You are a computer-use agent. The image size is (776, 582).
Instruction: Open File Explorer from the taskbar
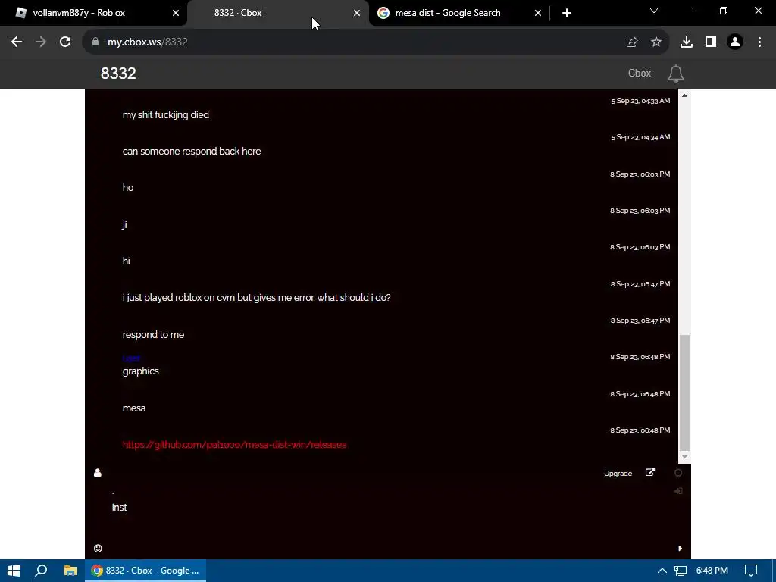pyautogui.click(x=70, y=571)
